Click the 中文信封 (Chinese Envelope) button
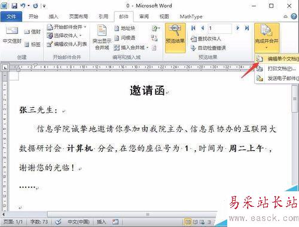 point(12,35)
